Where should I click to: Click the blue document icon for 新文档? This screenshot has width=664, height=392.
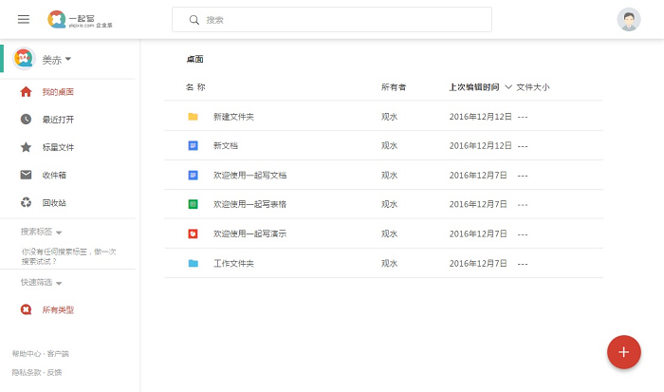(193, 146)
